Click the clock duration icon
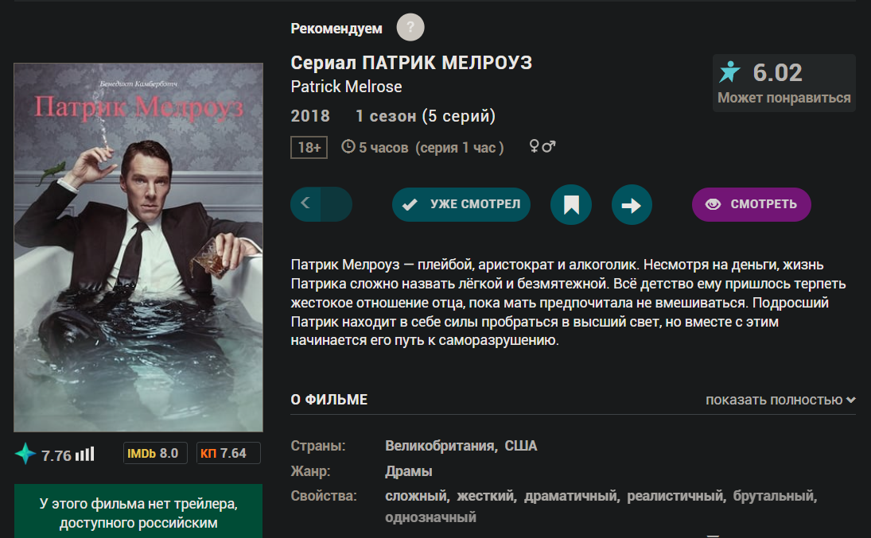 348,146
